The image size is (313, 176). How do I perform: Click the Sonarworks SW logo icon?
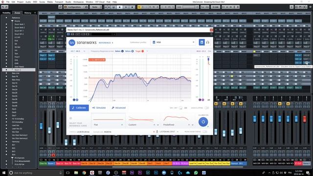point(72,43)
